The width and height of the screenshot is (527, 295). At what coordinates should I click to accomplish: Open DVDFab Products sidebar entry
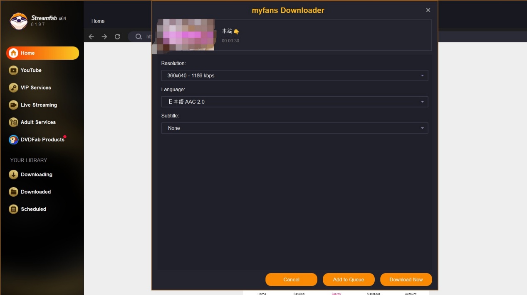pos(37,140)
